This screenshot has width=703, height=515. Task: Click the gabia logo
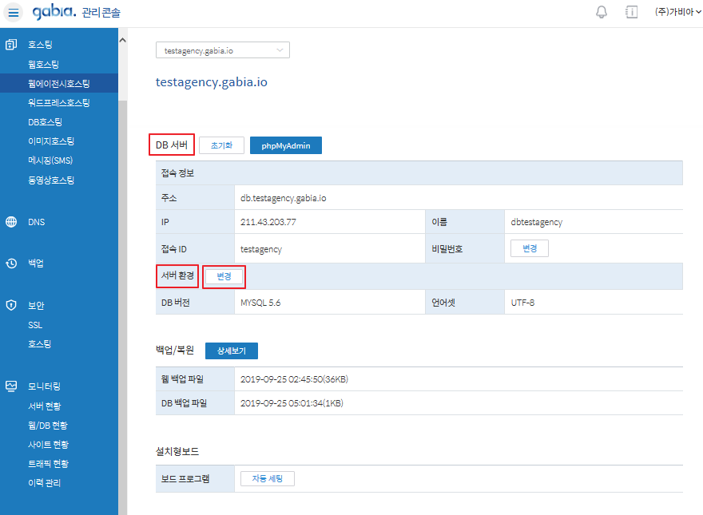[x=54, y=12]
